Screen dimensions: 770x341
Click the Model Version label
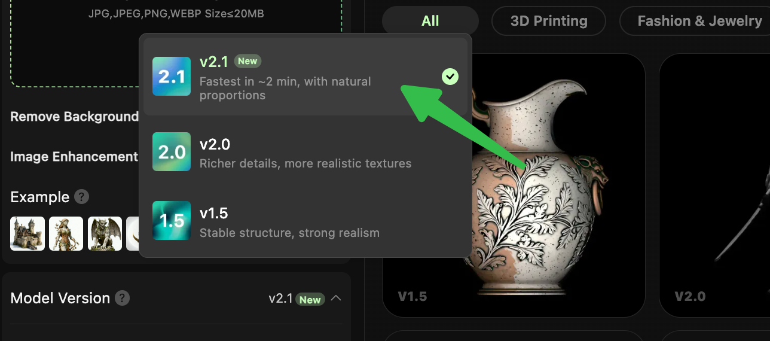(x=60, y=298)
